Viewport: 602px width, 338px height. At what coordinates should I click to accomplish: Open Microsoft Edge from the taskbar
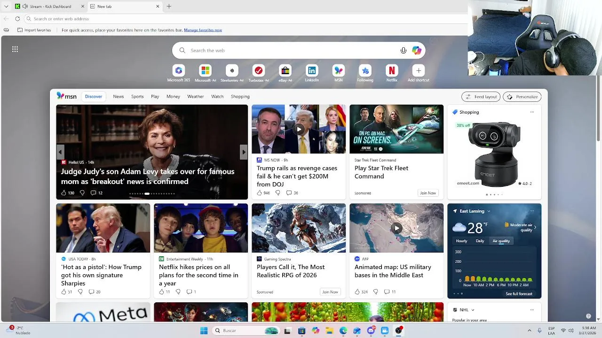pos(343,330)
